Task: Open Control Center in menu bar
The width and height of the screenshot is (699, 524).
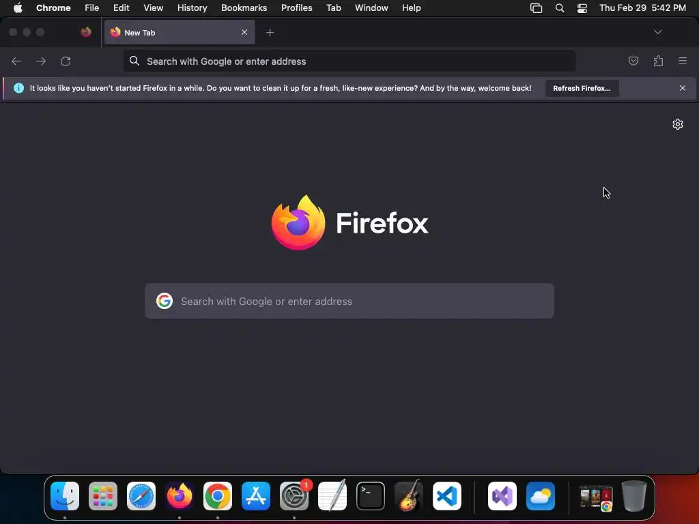Action: tap(582, 8)
